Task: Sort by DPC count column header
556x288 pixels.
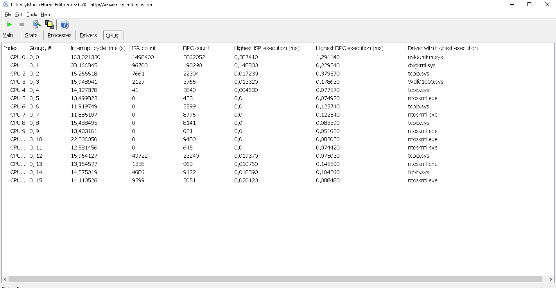Action: tap(206, 48)
